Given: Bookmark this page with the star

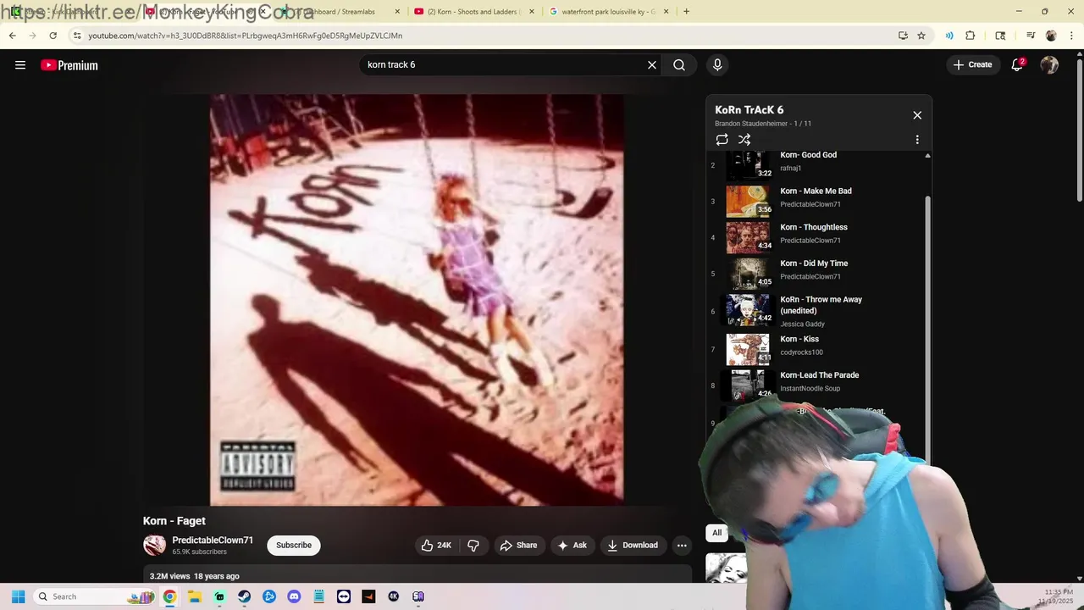Looking at the screenshot, I should [921, 36].
